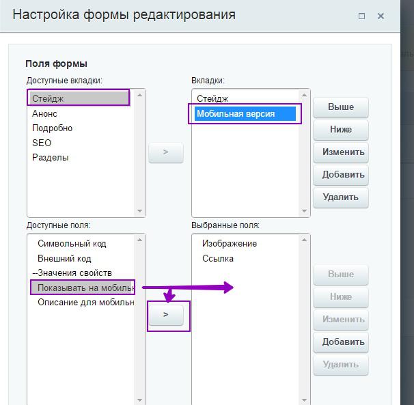This screenshot has width=414, height=405.
Task: Click lower Добавить button for fields
Action: pyautogui.click(x=341, y=342)
